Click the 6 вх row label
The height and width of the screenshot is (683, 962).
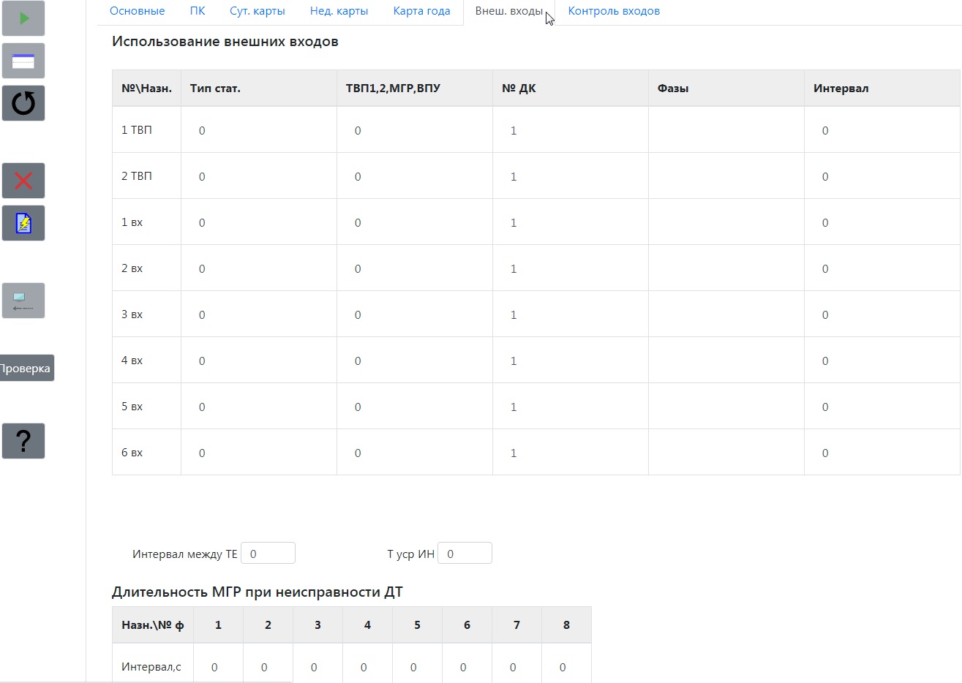(x=132, y=453)
